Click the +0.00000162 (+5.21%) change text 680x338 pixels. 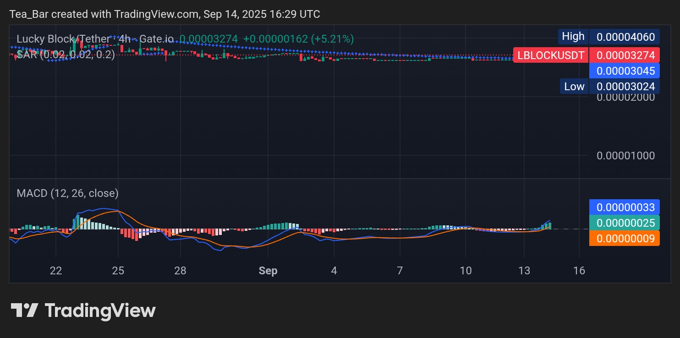(x=298, y=39)
